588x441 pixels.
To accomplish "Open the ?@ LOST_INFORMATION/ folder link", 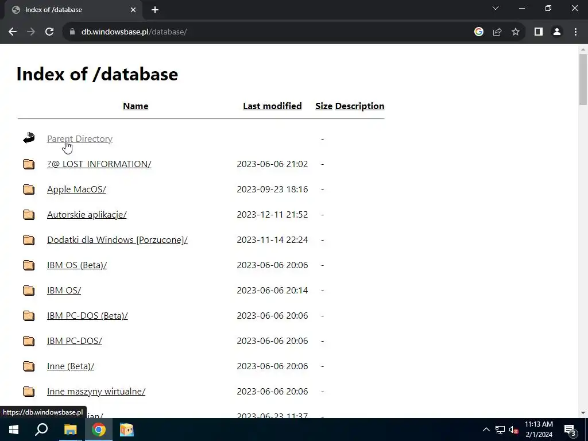I will 99,164.
